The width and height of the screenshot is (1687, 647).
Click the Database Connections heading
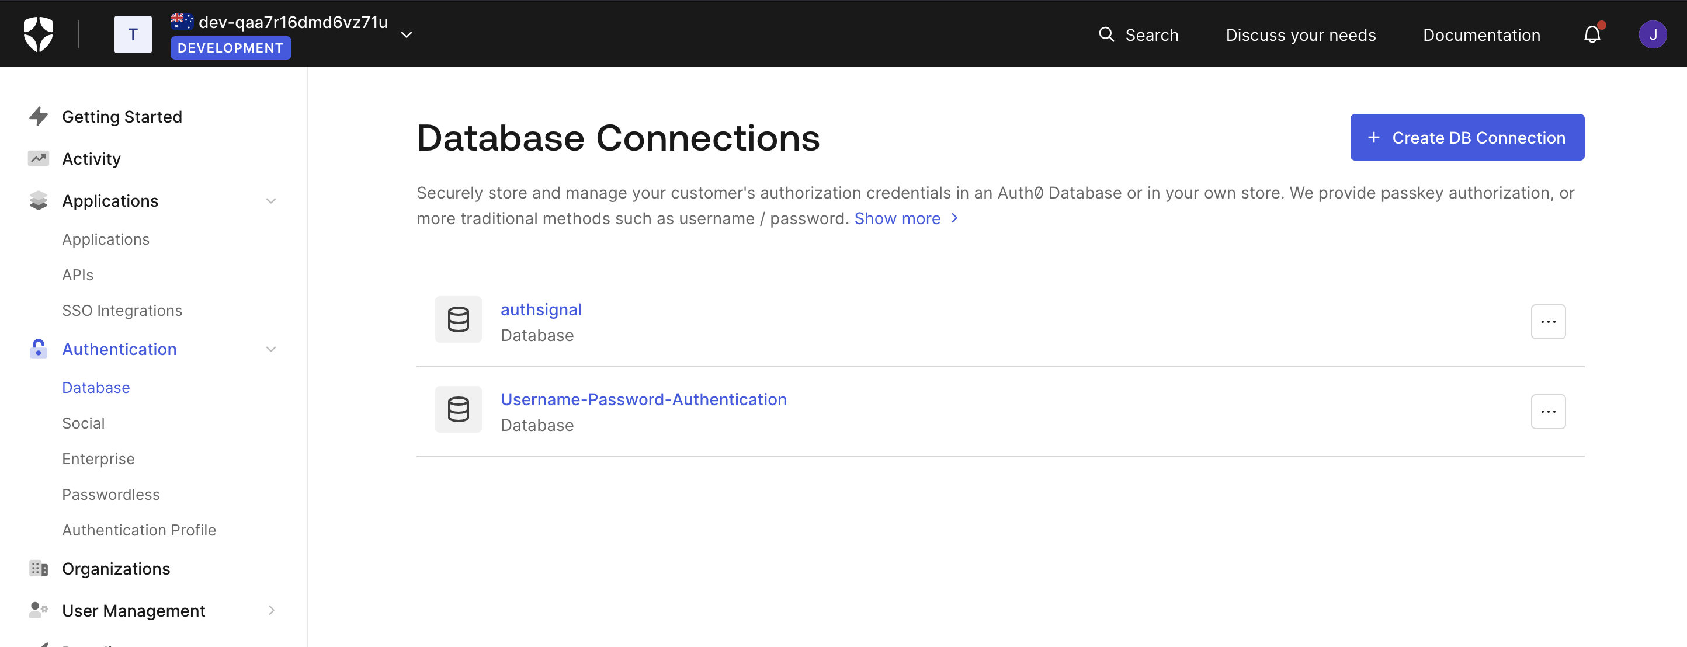click(x=617, y=138)
